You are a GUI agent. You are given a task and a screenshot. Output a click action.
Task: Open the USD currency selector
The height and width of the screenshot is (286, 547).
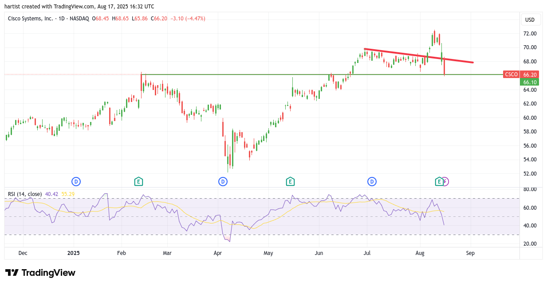tap(530, 20)
